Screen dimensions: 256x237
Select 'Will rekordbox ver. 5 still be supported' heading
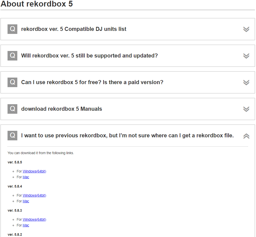[89, 56]
